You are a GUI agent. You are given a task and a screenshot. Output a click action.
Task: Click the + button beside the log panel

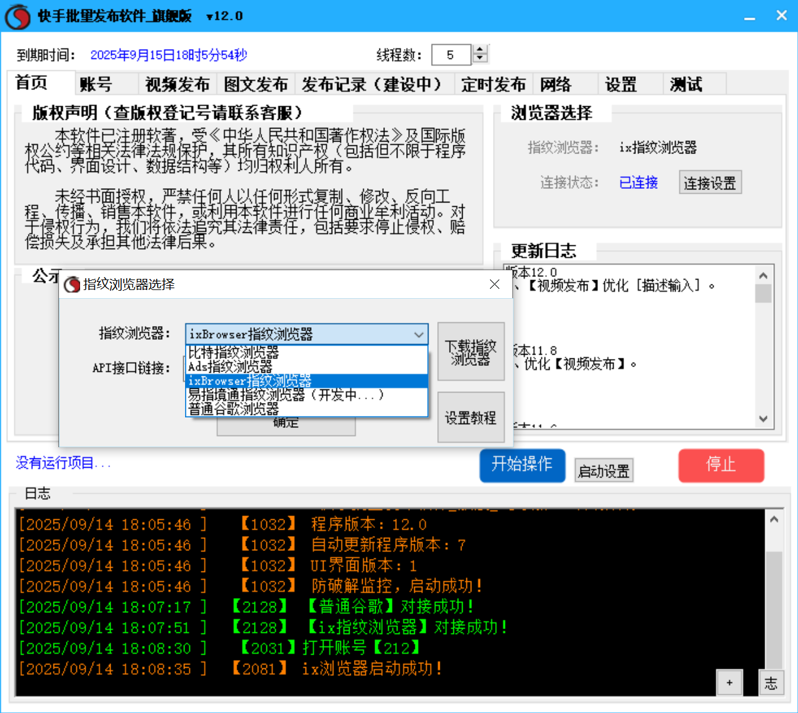click(x=730, y=682)
